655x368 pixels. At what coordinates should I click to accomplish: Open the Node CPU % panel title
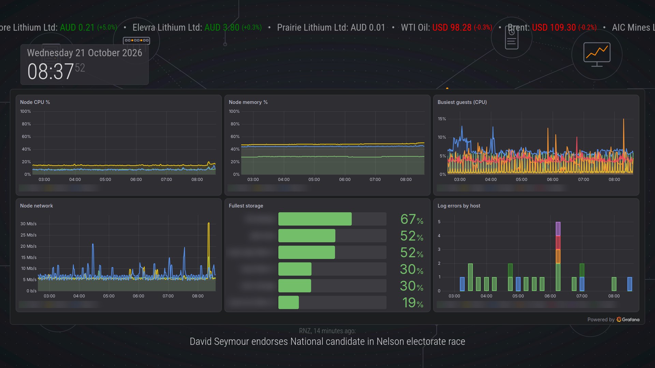(x=35, y=102)
